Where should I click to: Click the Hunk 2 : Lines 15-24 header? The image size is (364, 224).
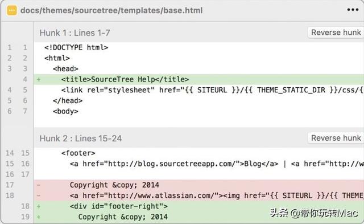point(81,139)
